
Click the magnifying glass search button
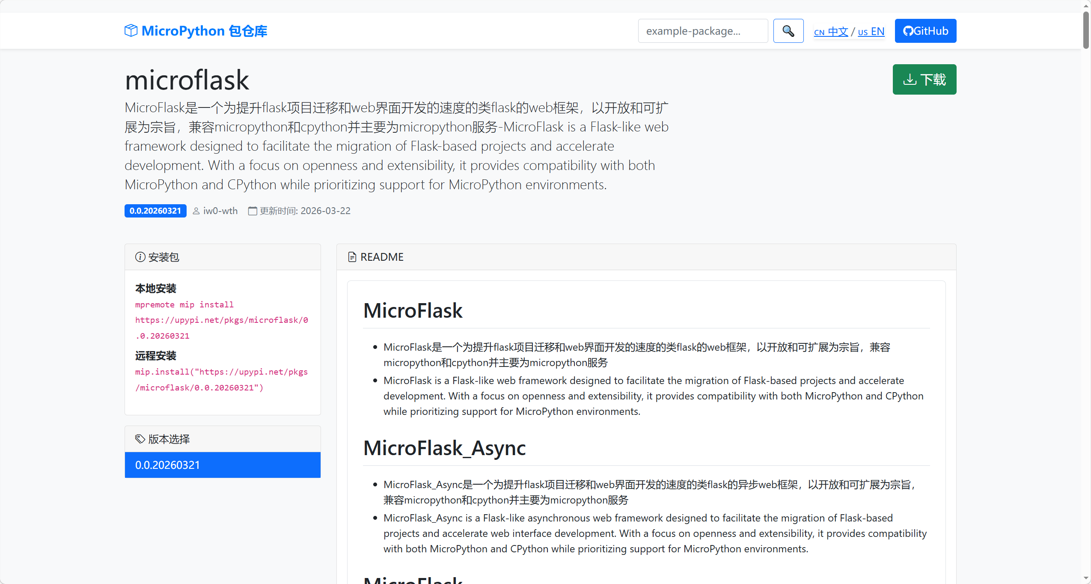[x=788, y=31]
